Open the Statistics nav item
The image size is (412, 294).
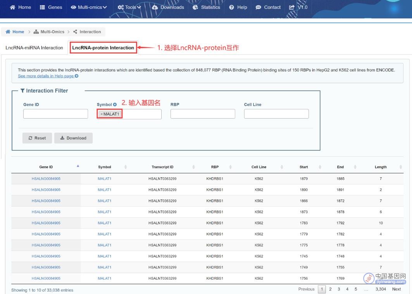pyautogui.click(x=207, y=7)
